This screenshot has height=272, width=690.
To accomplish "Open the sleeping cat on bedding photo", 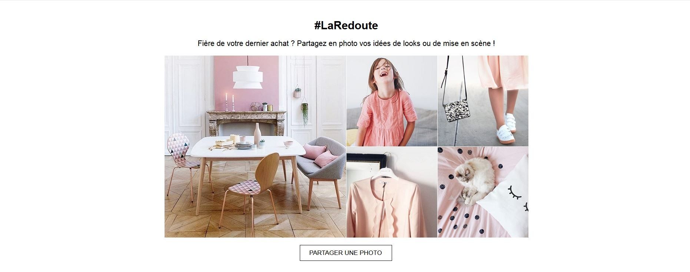I will pos(483,192).
